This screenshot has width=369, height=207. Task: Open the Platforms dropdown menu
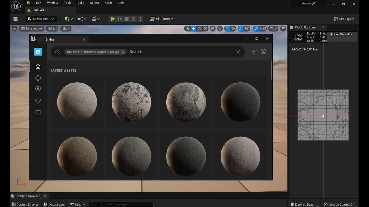pyautogui.click(x=162, y=19)
